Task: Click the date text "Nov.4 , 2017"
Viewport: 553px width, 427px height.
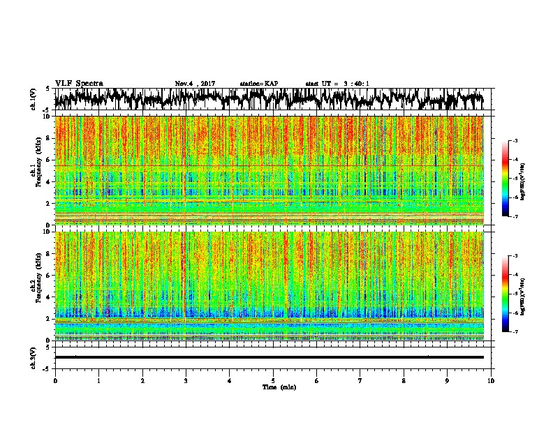Action: pyautogui.click(x=195, y=84)
